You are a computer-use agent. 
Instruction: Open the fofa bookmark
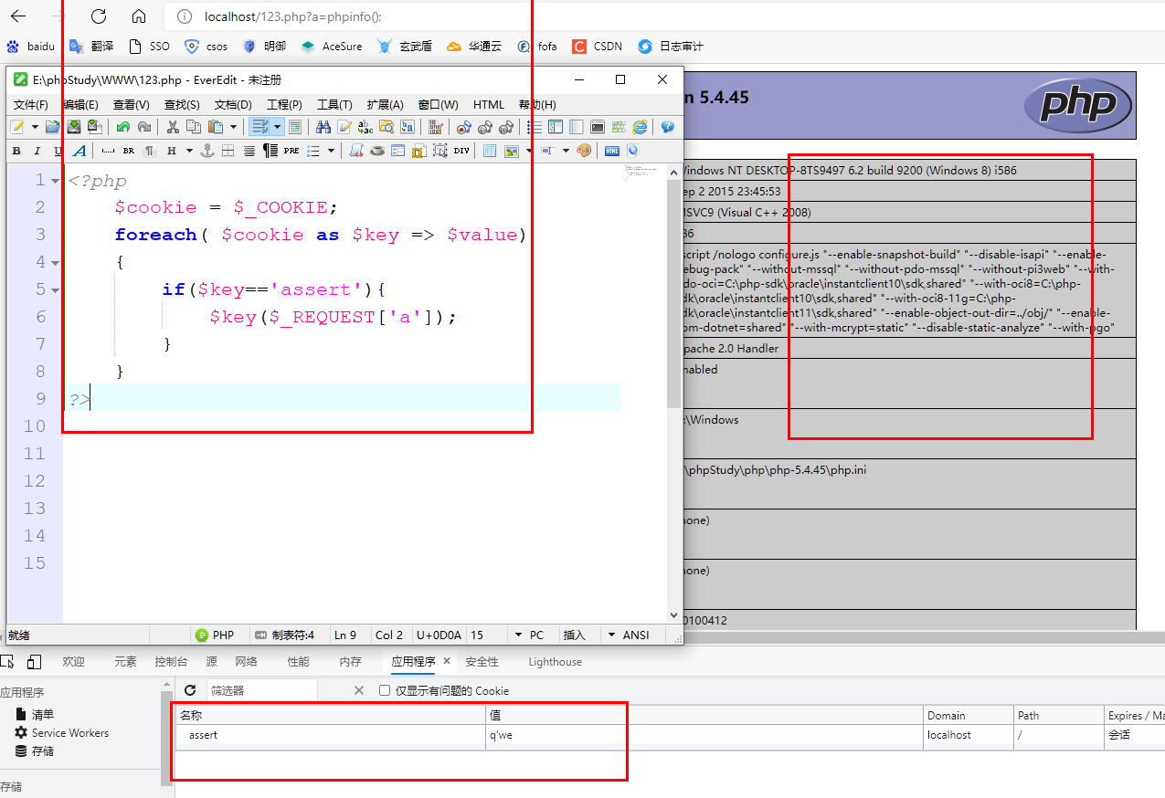coord(537,46)
